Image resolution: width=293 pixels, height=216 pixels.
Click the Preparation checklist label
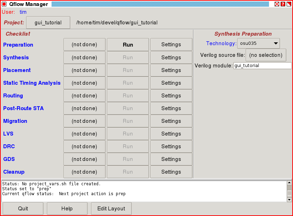click(x=18, y=45)
